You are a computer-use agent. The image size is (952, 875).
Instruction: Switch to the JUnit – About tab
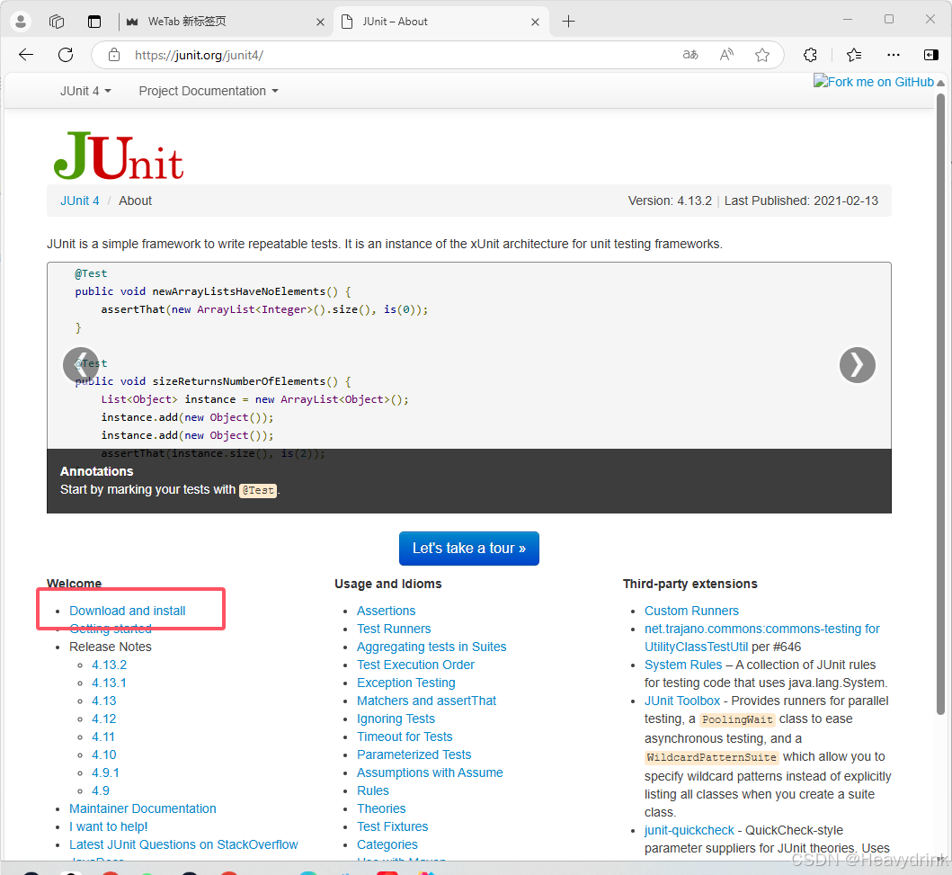441,22
